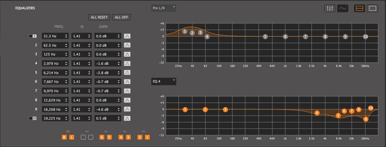Click the 16,208 Hz frequency field

click(x=56, y=109)
